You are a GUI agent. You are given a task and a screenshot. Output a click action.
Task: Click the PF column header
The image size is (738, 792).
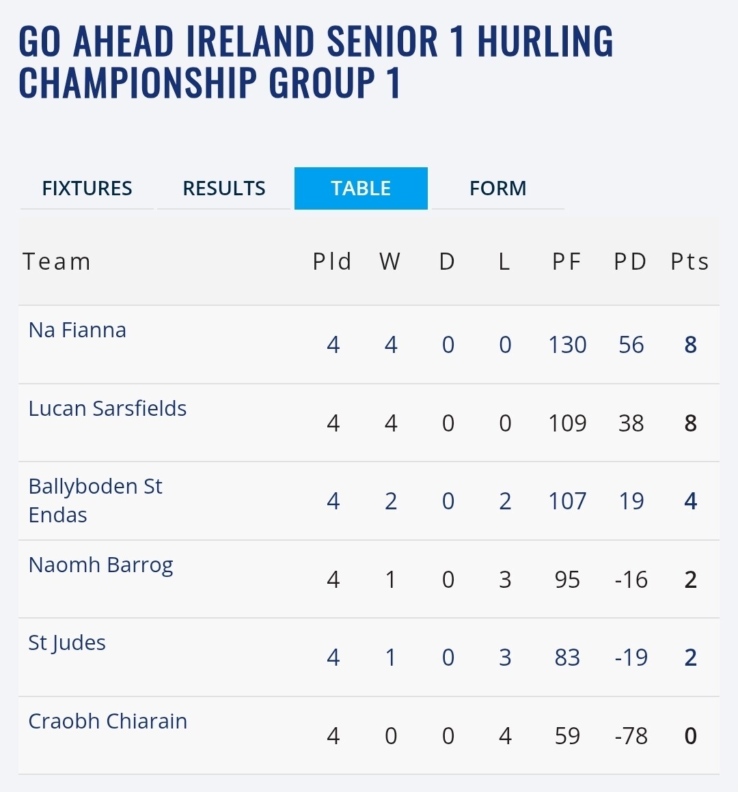(x=566, y=262)
